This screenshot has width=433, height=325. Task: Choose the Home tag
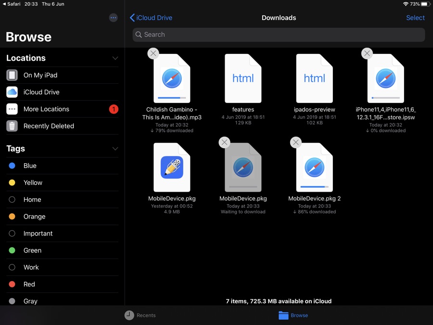pos(63,199)
